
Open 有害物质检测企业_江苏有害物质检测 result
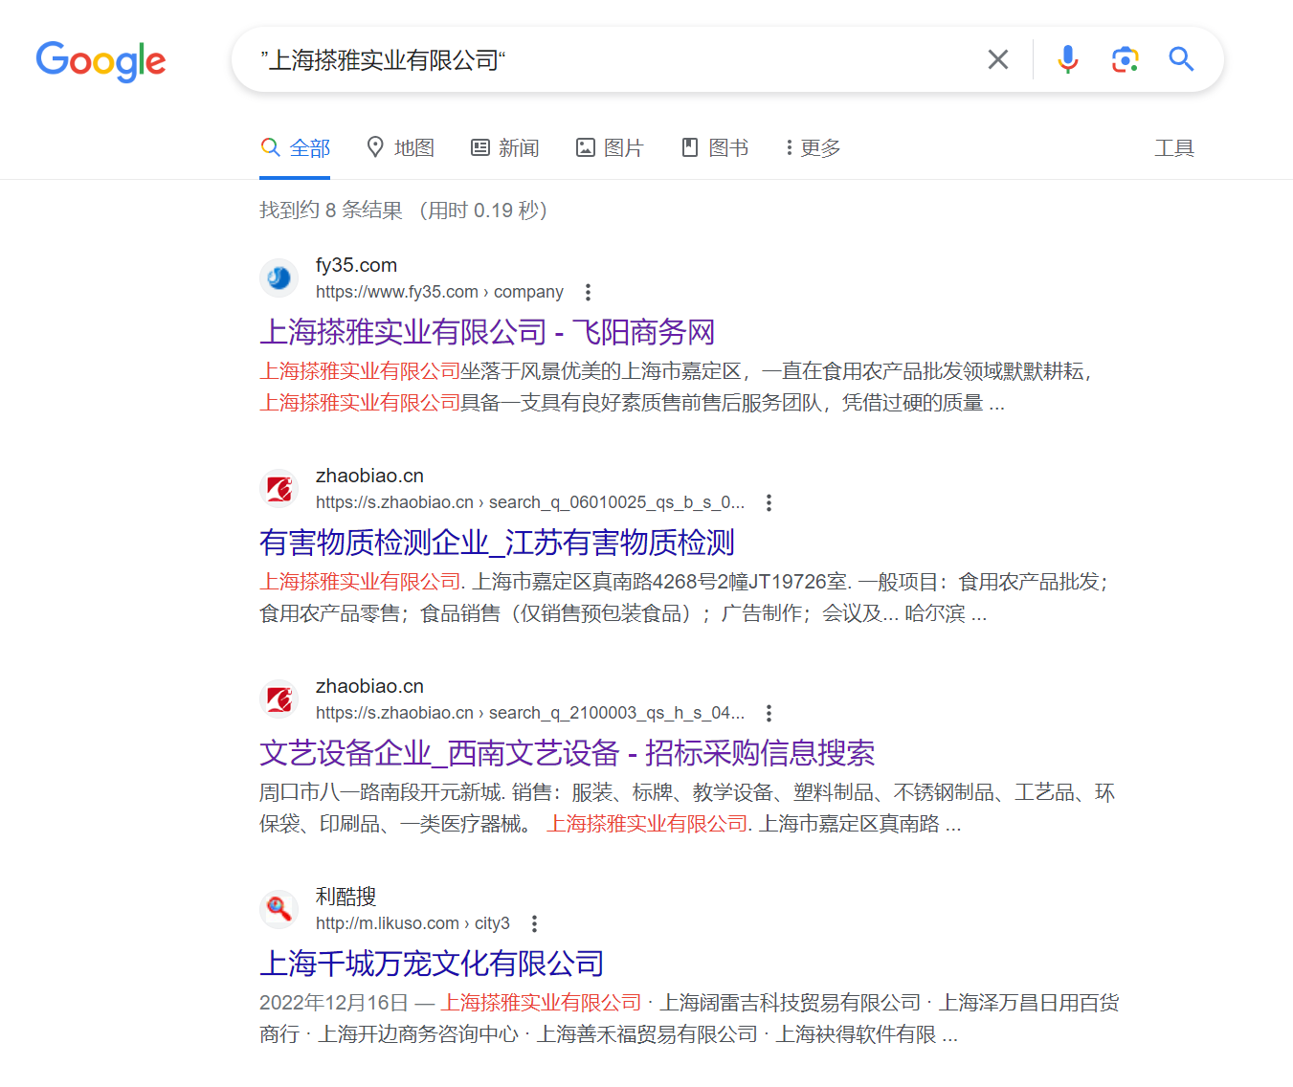497,543
